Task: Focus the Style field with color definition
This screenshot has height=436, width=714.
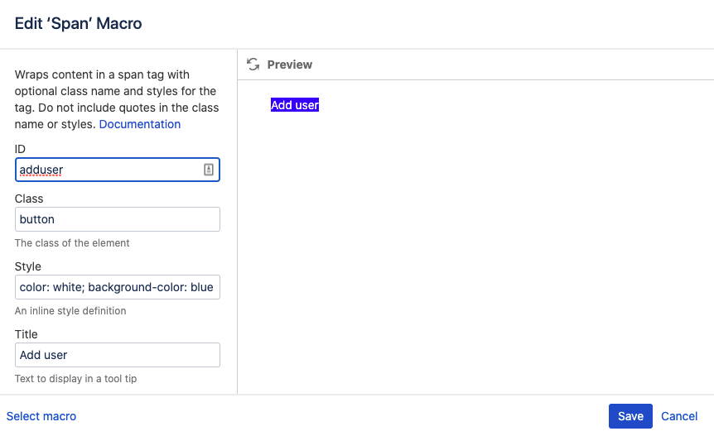Action: [x=117, y=287]
